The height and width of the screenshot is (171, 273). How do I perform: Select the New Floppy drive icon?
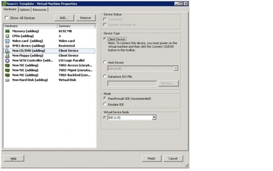(7, 56)
